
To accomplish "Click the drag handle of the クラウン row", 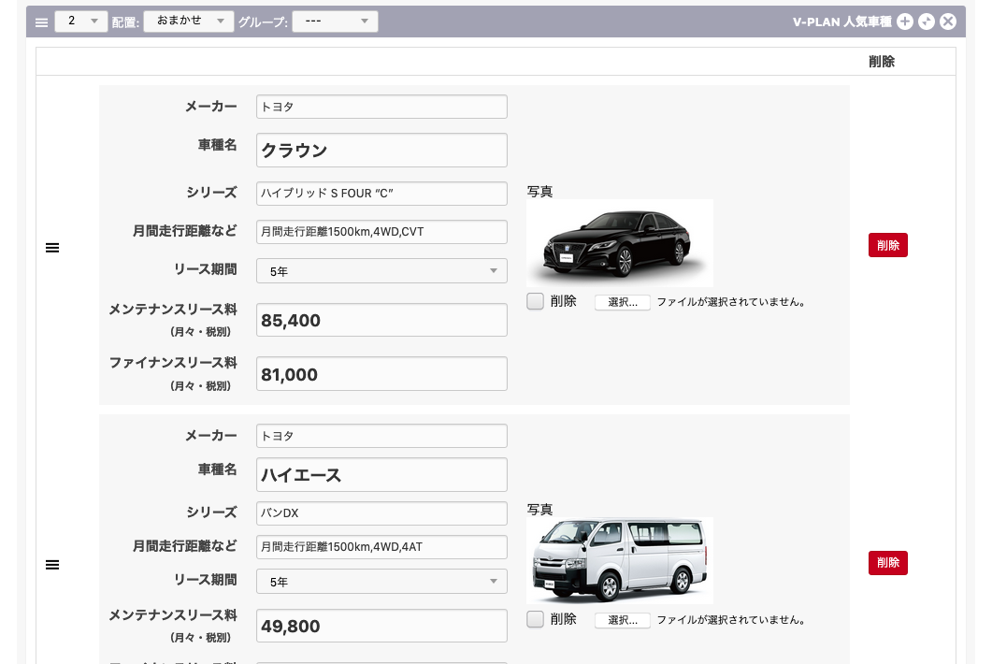I will click(x=53, y=248).
